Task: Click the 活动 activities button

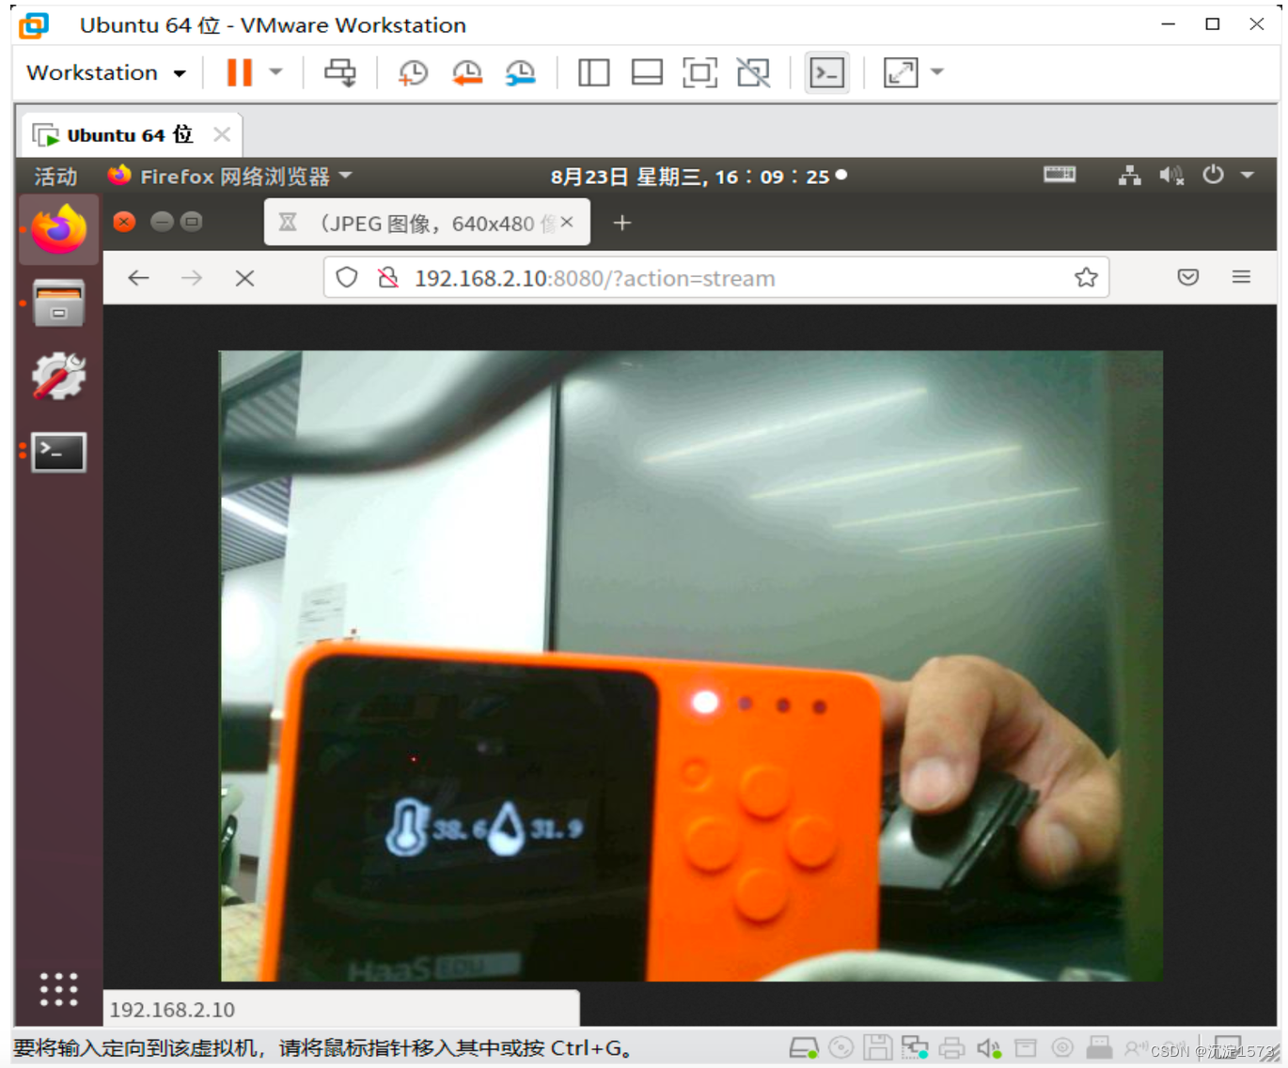Action: 55,176
